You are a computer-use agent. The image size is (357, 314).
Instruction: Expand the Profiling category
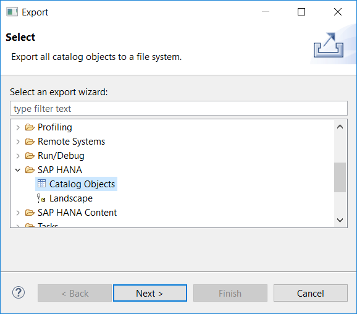18,127
